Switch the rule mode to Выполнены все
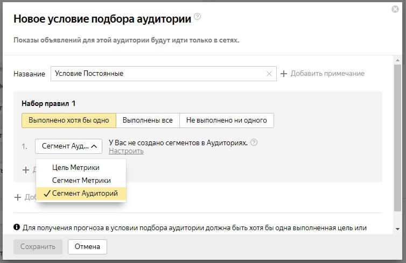The height and width of the screenshot is (263, 406). 148,120
